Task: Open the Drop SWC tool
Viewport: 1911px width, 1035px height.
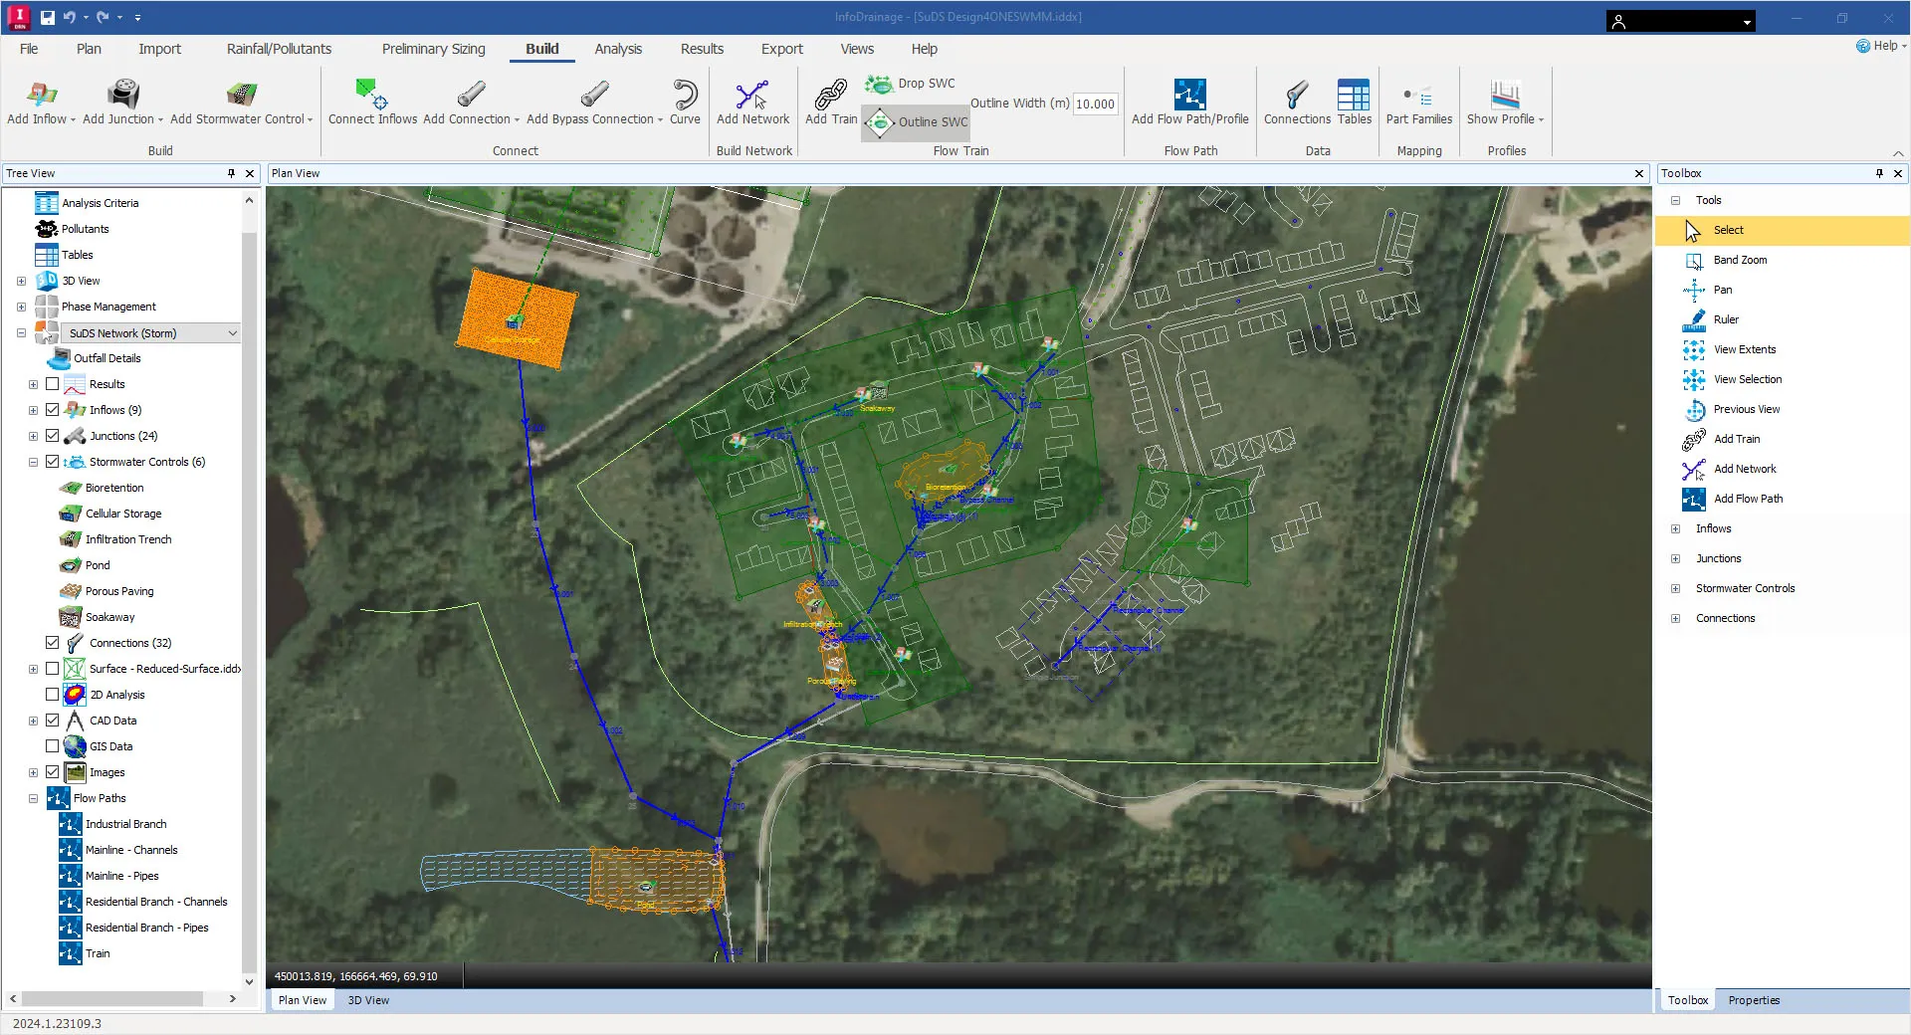Action: [x=909, y=84]
